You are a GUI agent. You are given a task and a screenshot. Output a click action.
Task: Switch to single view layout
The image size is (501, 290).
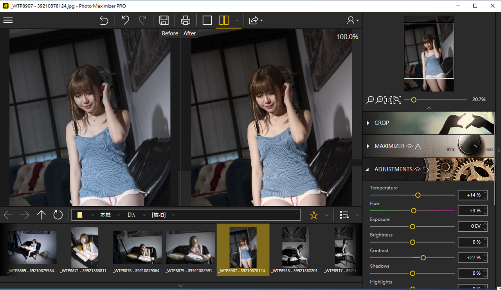click(x=207, y=20)
